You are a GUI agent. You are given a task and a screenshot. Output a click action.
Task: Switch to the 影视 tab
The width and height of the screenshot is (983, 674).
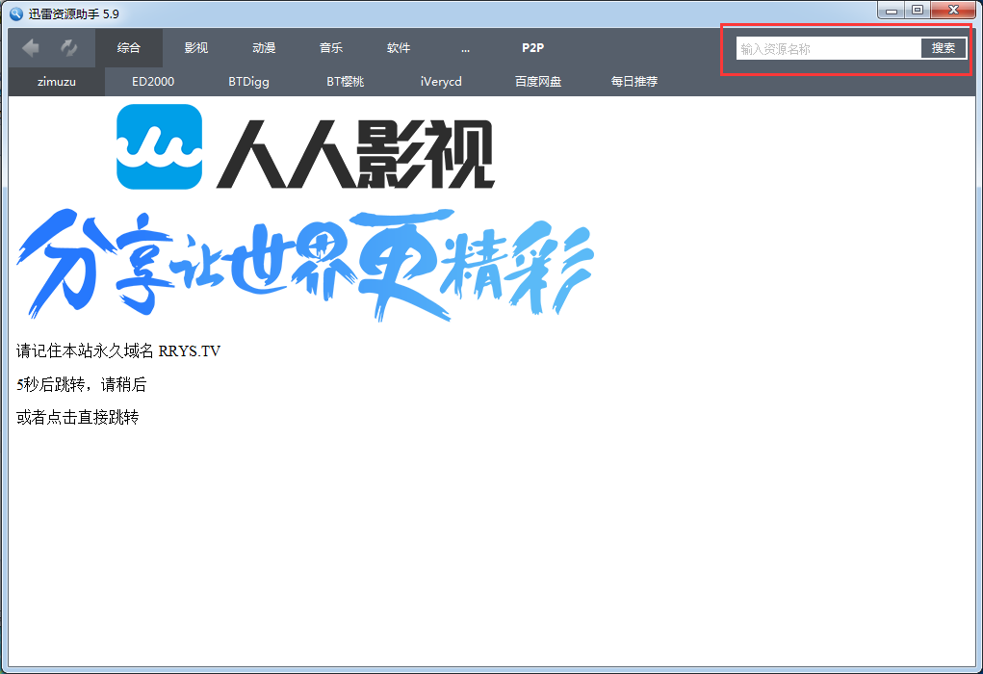(195, 47)
